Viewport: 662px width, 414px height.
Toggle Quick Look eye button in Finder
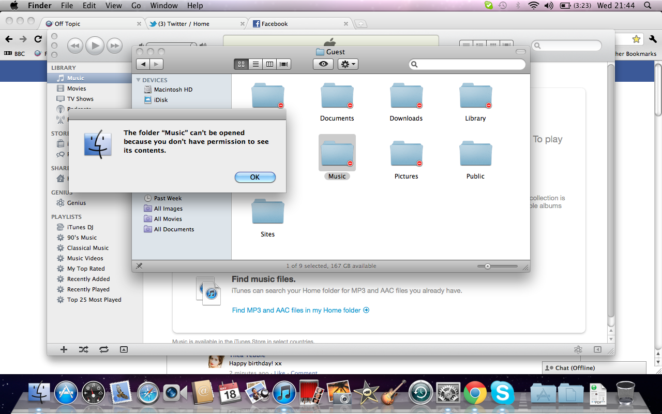click(323, 64)
